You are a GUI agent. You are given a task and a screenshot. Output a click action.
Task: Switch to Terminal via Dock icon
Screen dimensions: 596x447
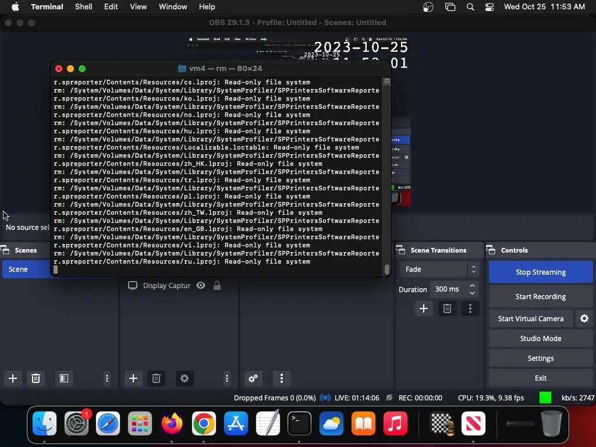click(300, 424)
